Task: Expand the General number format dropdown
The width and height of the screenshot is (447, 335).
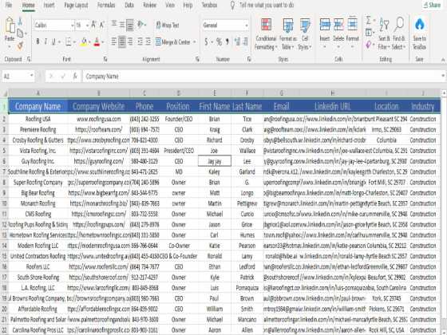Action: tap(247, 26)
